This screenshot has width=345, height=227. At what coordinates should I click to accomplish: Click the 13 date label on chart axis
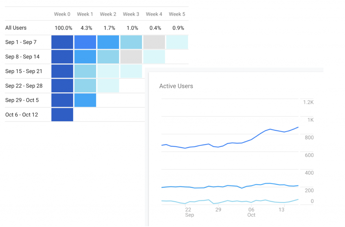coord(281,210)
